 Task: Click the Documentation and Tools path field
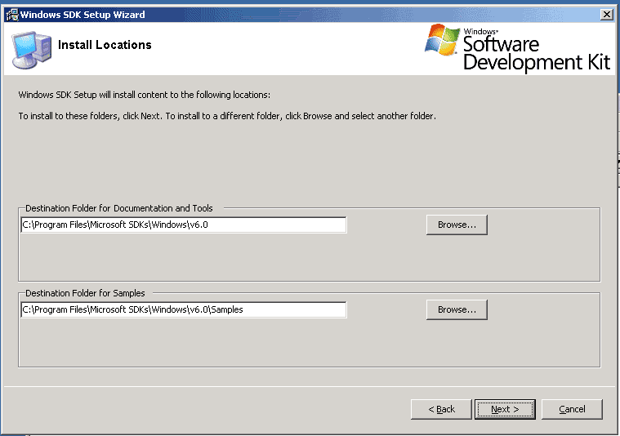coord(184,225)
